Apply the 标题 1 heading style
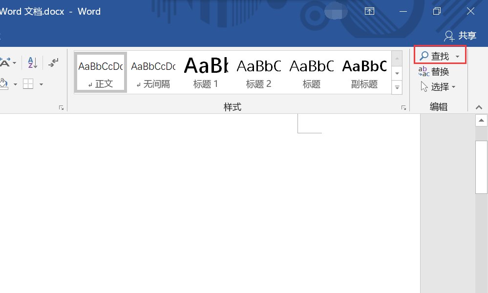The image size is (488, 293). click(206, 72)
